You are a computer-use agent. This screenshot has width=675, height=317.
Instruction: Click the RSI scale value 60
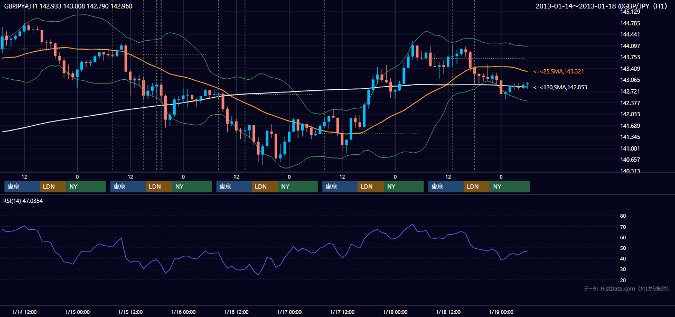[623, 237]
